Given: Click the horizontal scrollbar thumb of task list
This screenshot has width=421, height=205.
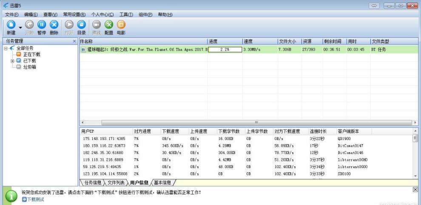Looking at the screenshot, I should tap(256, 122).
